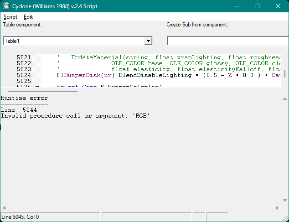289x222 pixels.
Task: Click the 'Line: 5044' error text
Action: click(x=19, y=110)
